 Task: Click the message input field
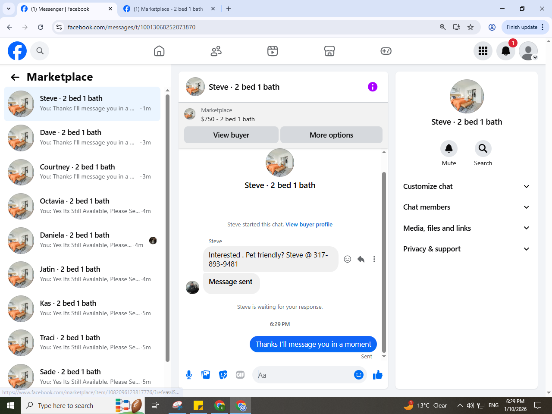point(304,375)
